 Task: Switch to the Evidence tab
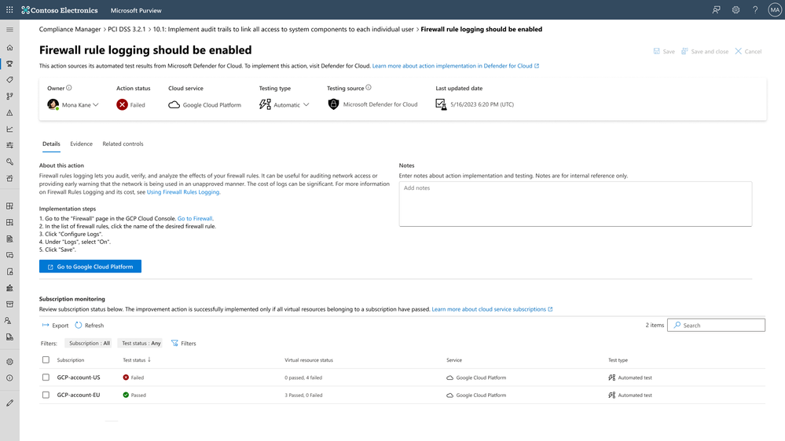click(81, 144)
